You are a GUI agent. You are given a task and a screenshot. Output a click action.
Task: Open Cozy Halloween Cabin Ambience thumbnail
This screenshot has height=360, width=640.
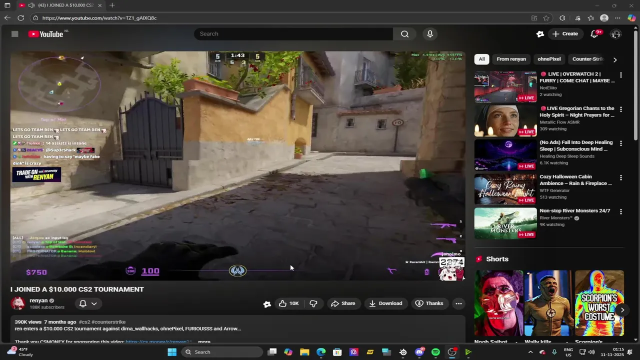505,189
